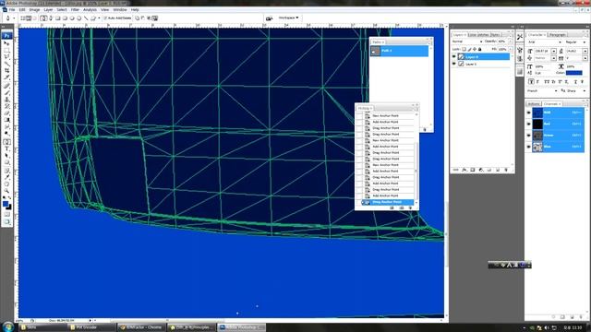
Task: Select Red channel row
Action: 558,124
